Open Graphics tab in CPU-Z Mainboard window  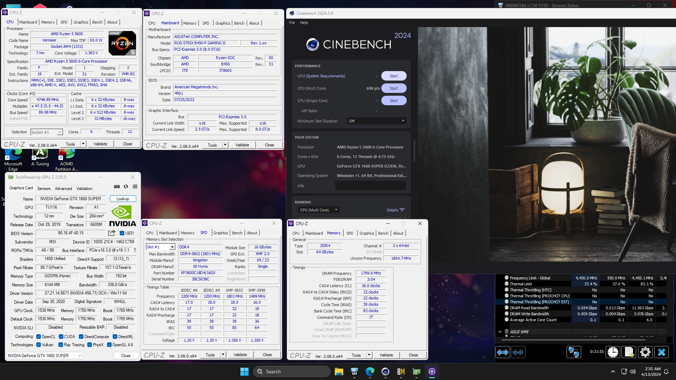click(x=223, y=23)
